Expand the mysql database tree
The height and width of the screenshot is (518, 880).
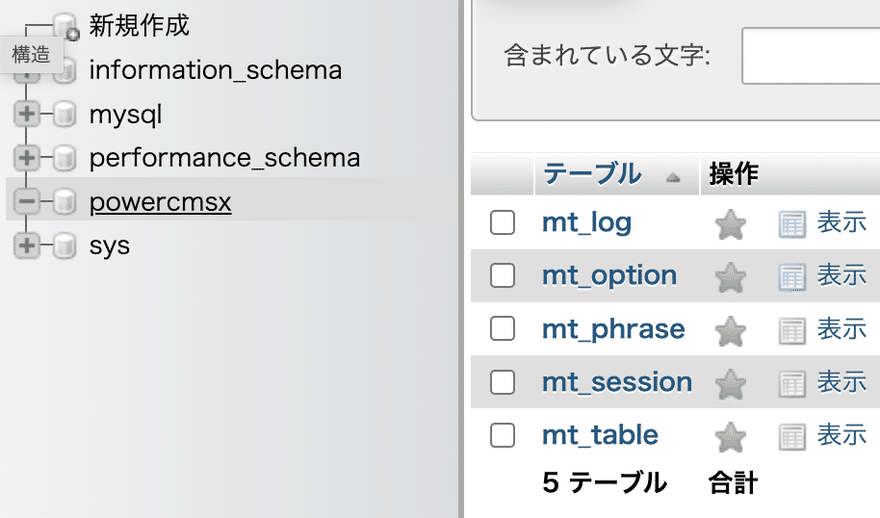[26, 114]
